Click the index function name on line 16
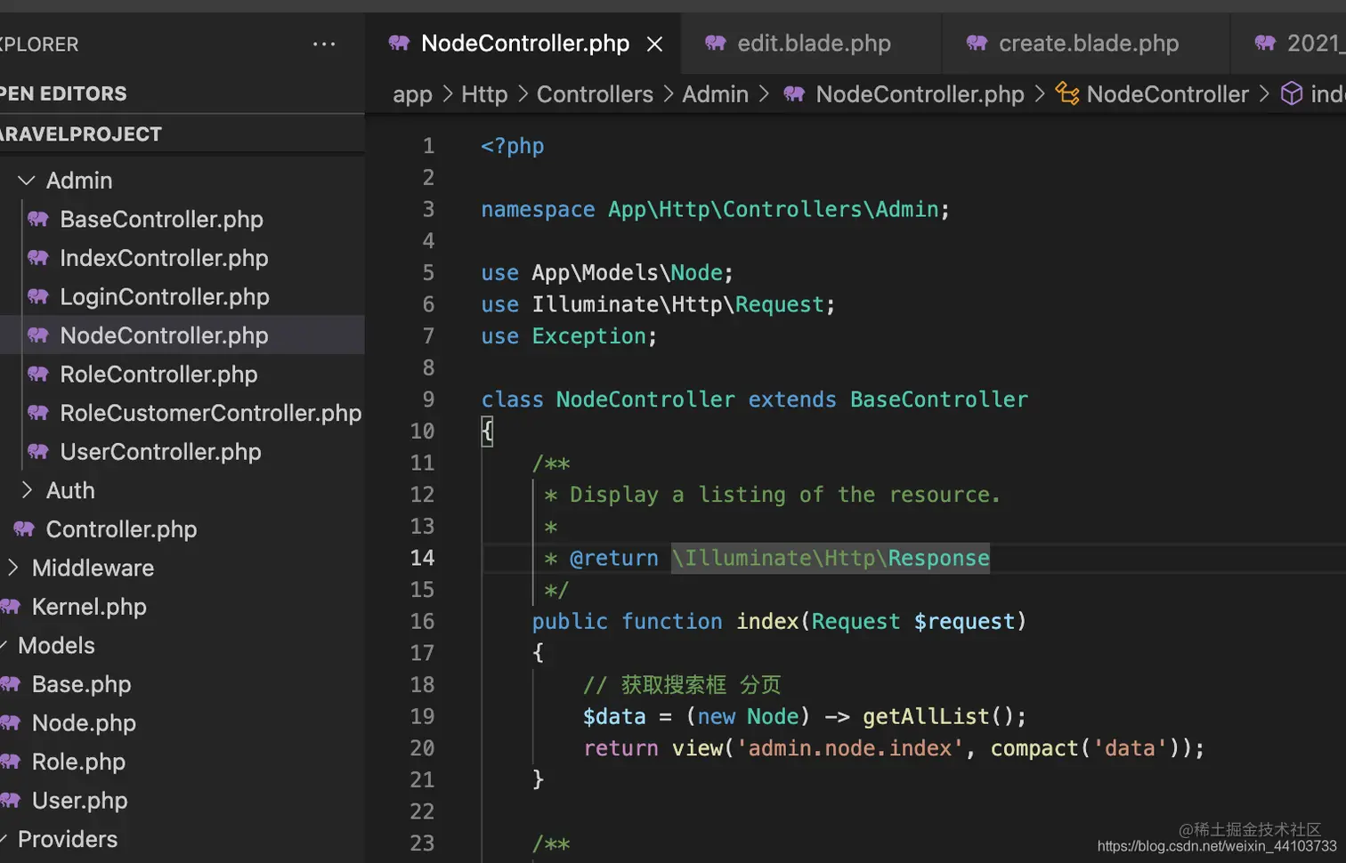Viewport: 1346px width, 863px height. (x=766, y=621)
